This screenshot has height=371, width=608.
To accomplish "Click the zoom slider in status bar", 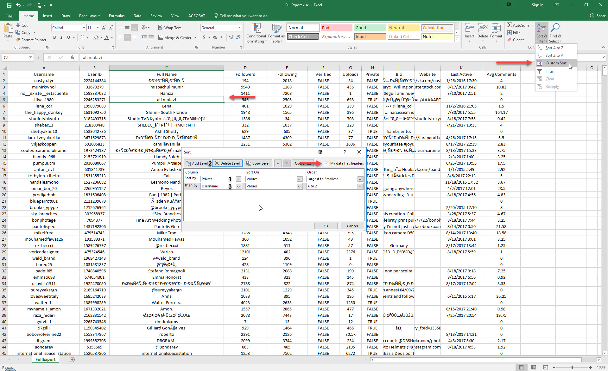I will [x=572, y=367].
